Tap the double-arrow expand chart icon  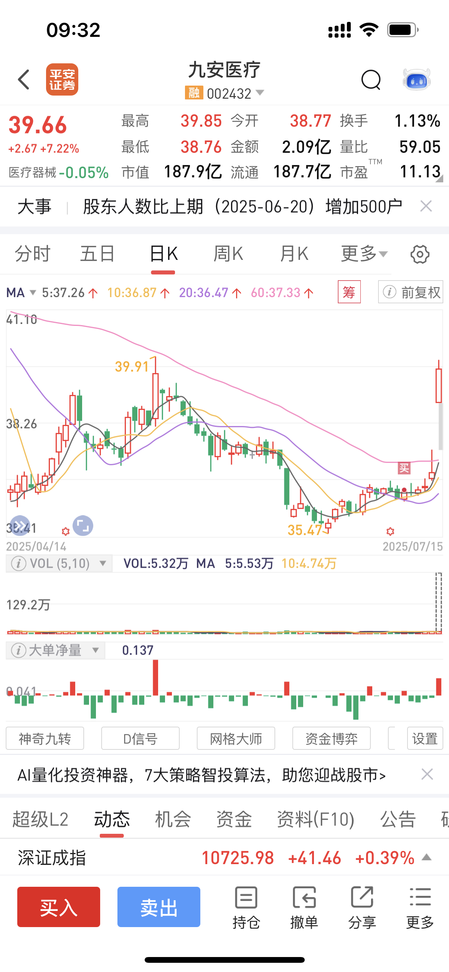(x=20, y=526)
